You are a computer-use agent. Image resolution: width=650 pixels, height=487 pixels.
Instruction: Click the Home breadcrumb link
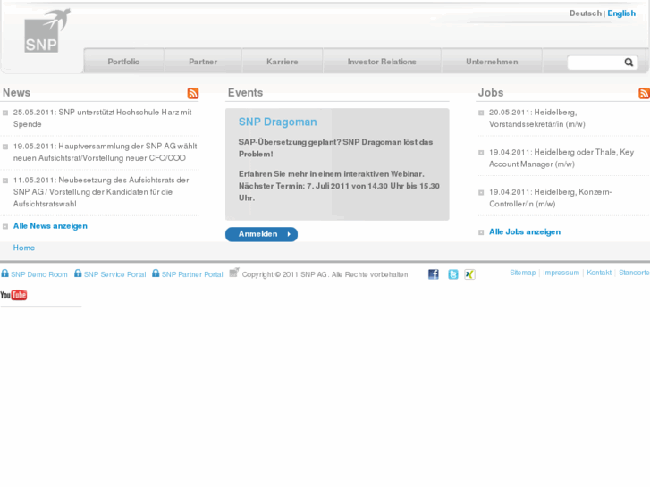click(23, 248)
